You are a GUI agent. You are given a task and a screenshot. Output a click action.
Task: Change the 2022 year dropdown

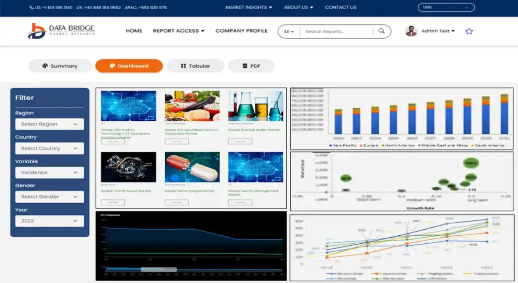click(49, 221)
